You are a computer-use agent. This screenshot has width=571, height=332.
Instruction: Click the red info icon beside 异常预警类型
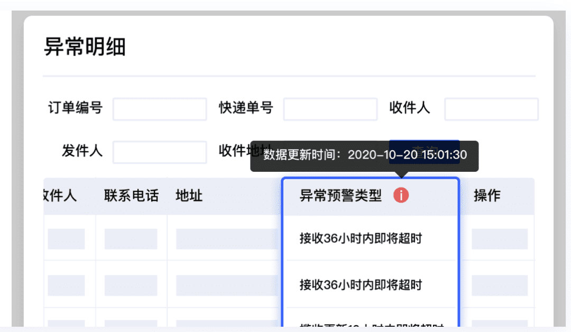[x=401, y=196]
